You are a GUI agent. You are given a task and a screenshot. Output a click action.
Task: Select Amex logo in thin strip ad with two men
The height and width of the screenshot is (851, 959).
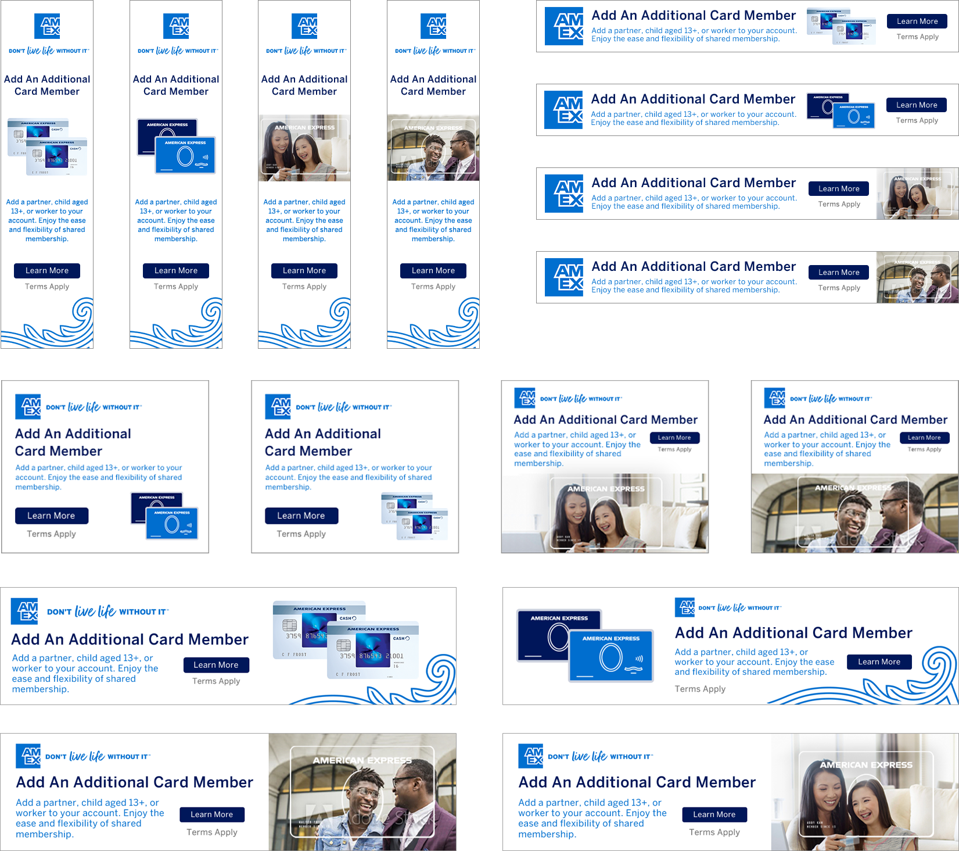[x=564, y=277]
